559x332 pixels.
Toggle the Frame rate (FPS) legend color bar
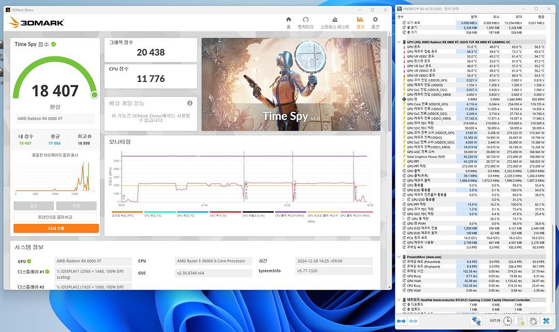[127, 212]
